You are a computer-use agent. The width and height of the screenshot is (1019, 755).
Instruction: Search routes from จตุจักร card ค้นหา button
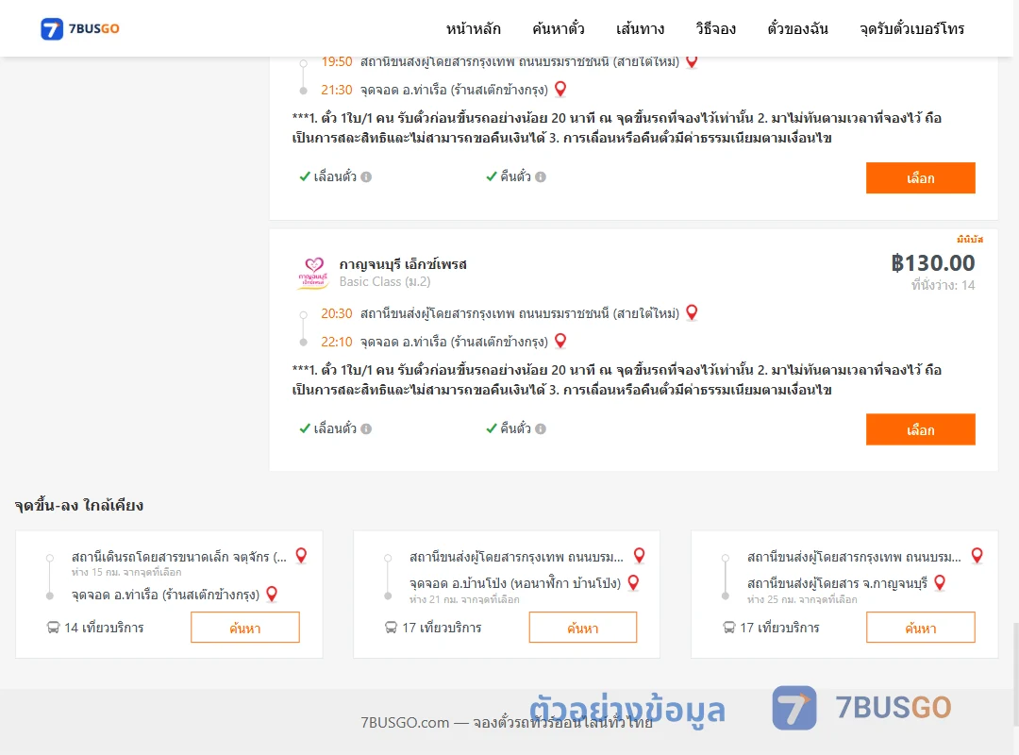245,628
